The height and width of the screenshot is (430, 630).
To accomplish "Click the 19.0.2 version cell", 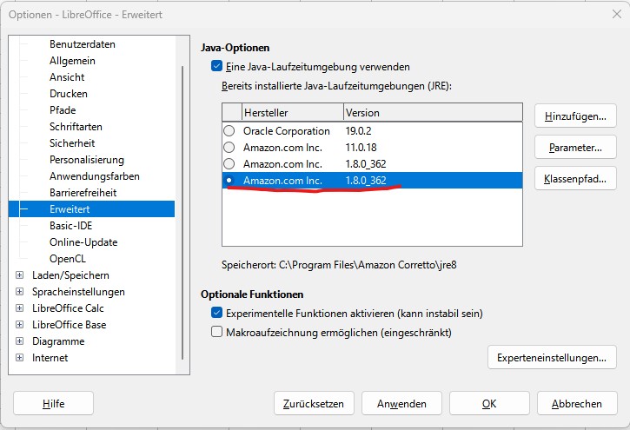I will (358, 131).
